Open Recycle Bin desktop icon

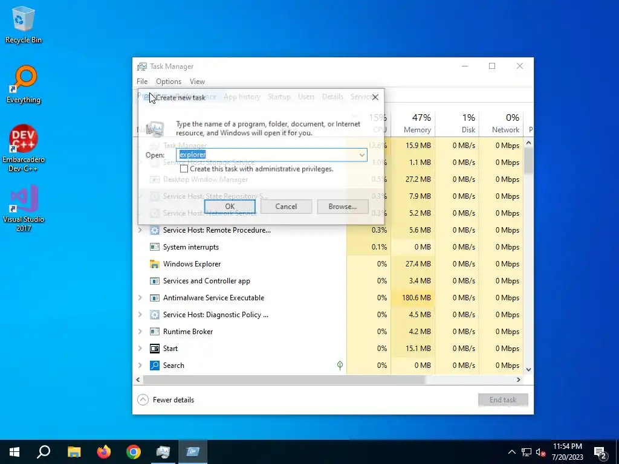point(24,24)
